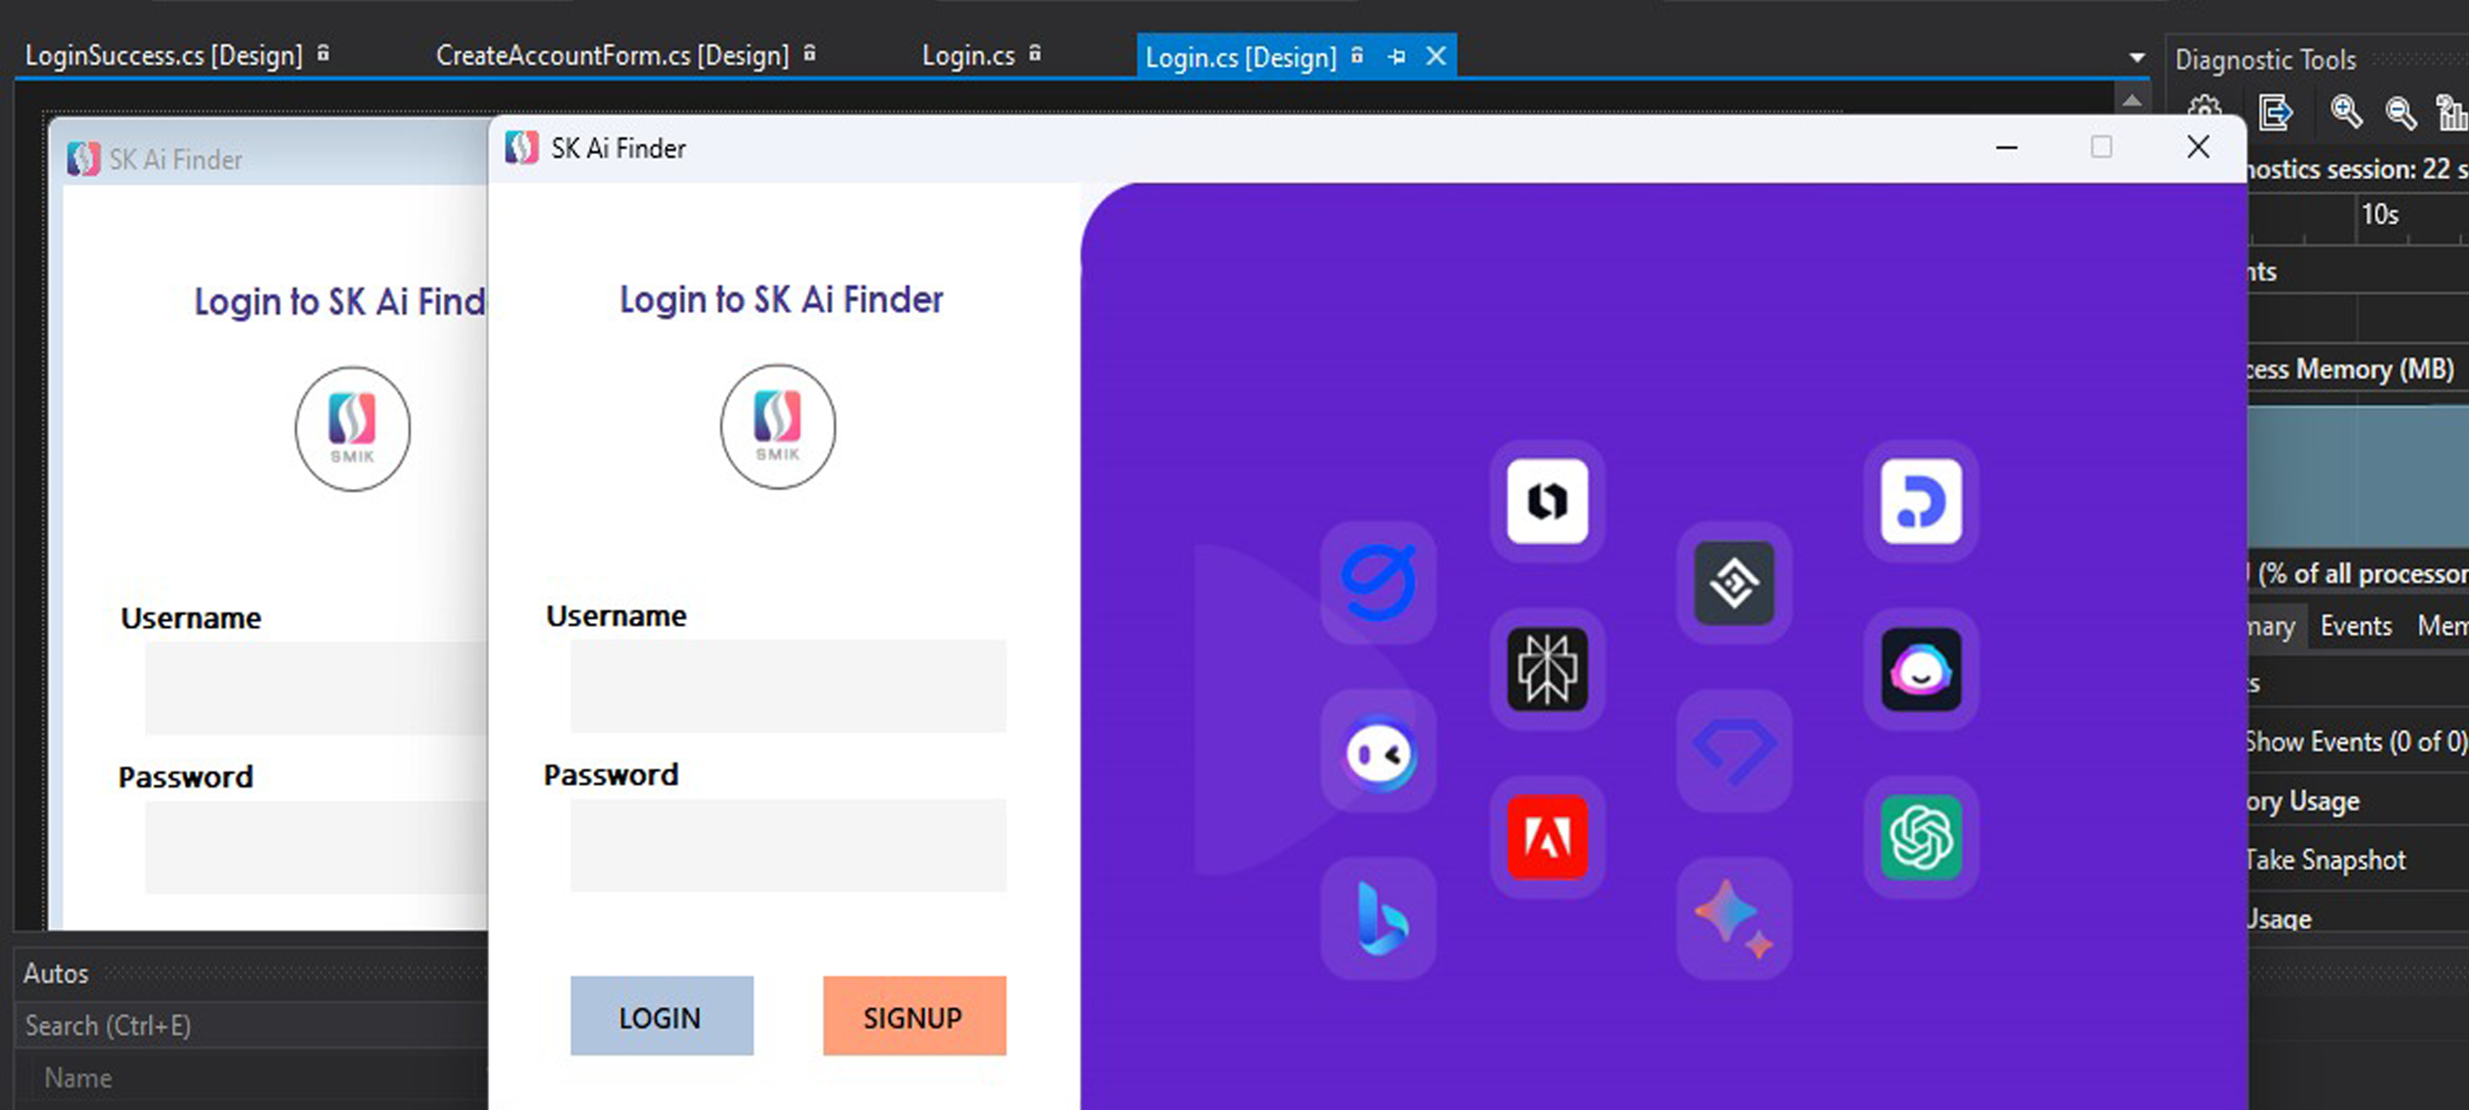Select the Username label in designer form

click(x=190, y=618)
